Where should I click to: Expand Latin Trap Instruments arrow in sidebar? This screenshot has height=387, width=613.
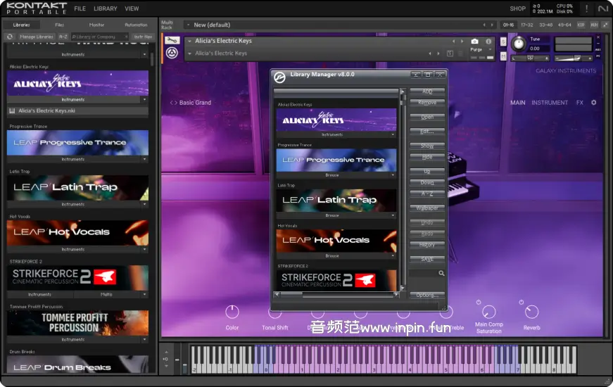[x=145, y=205]
